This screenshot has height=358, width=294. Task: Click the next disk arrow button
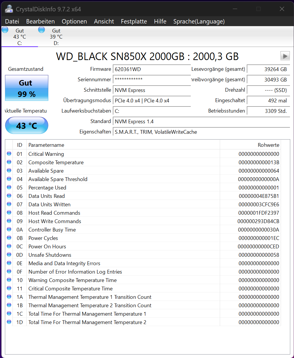pos(285,56)
